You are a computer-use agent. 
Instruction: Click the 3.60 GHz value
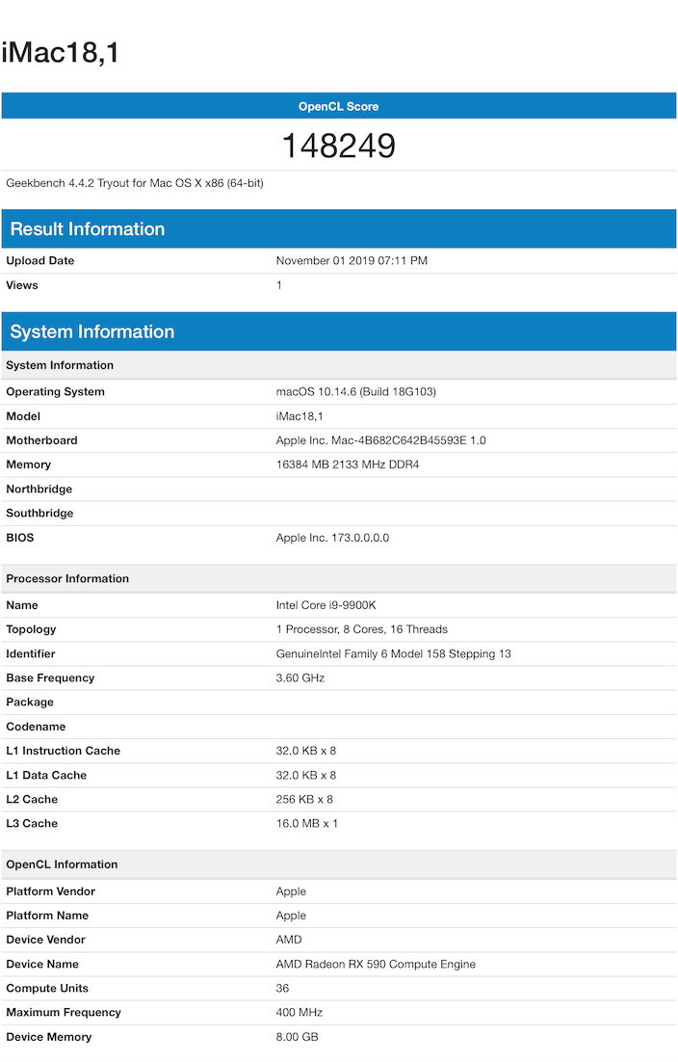click(300, 678)
